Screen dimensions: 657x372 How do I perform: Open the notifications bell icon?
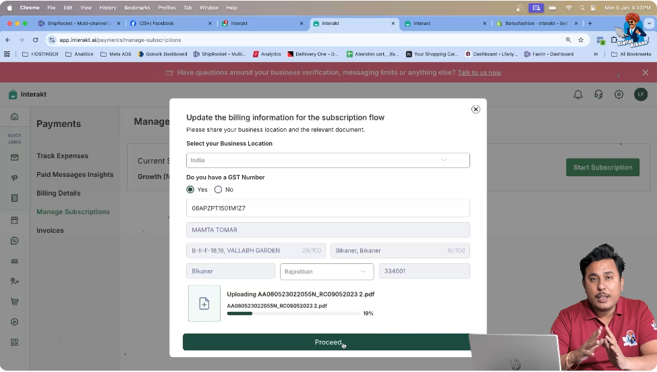point(578,95)
